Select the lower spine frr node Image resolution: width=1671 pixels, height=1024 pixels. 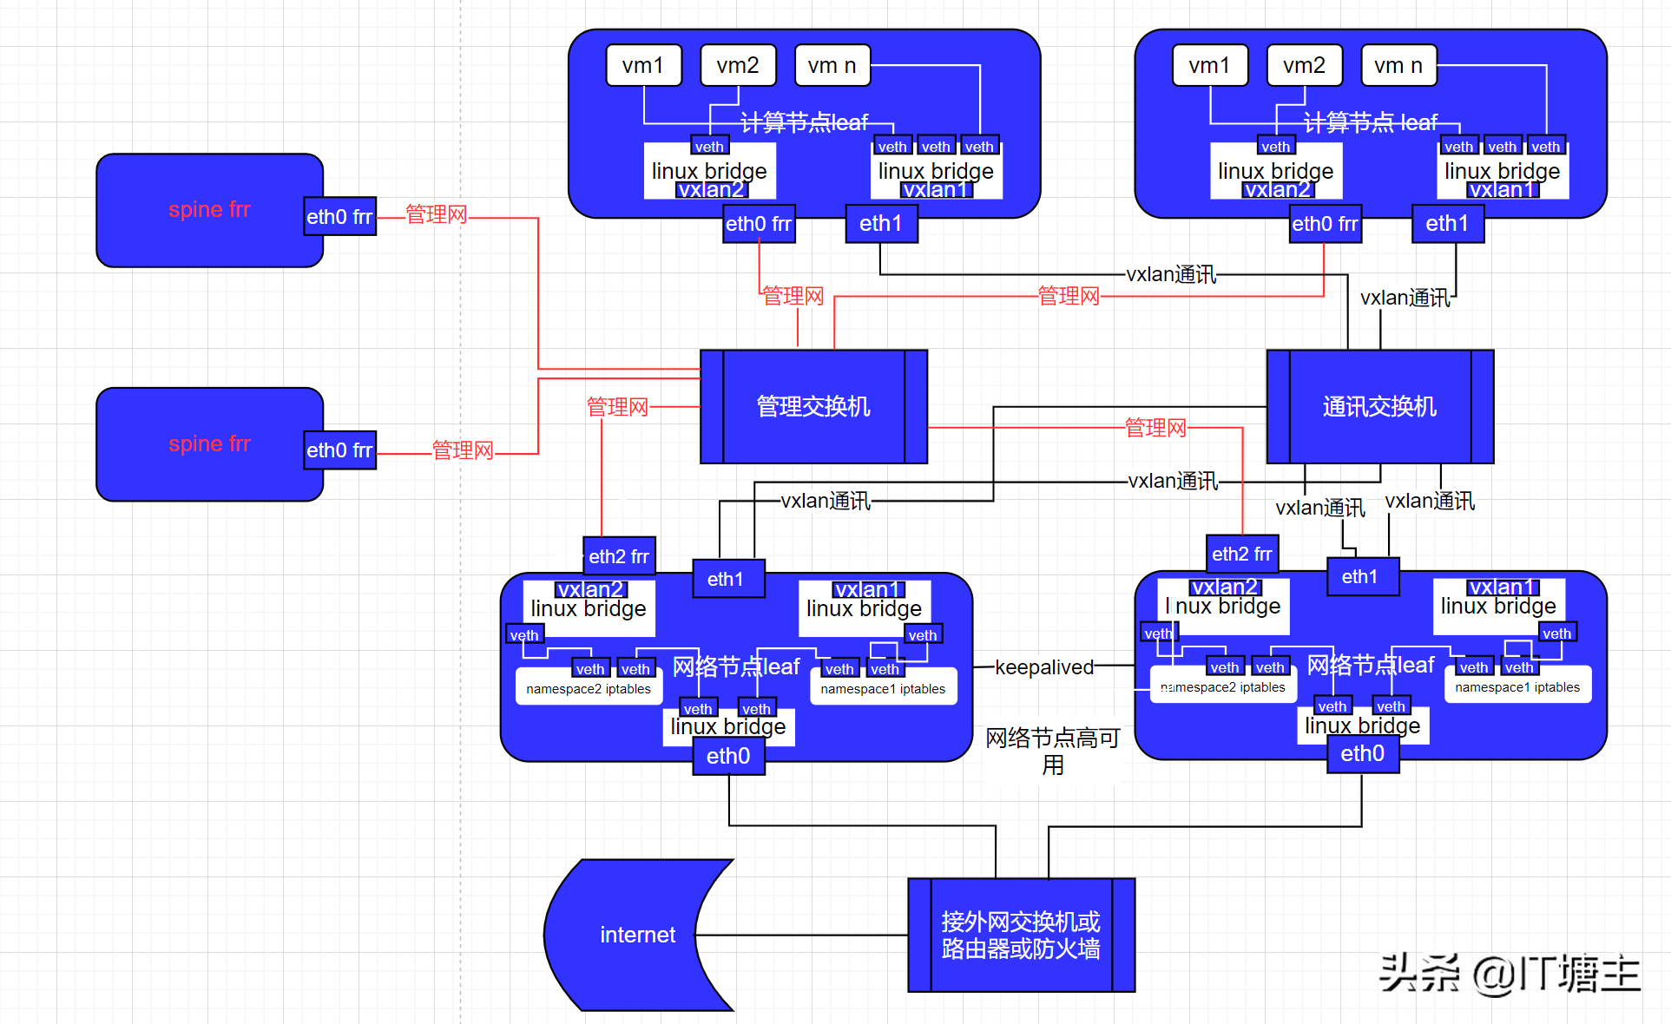point(209,444)
